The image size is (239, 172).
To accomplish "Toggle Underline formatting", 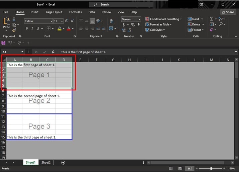I will click(38, 29).
